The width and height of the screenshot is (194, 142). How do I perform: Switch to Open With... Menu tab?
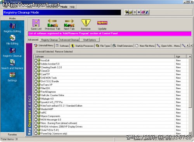click(x=168, y=46)
